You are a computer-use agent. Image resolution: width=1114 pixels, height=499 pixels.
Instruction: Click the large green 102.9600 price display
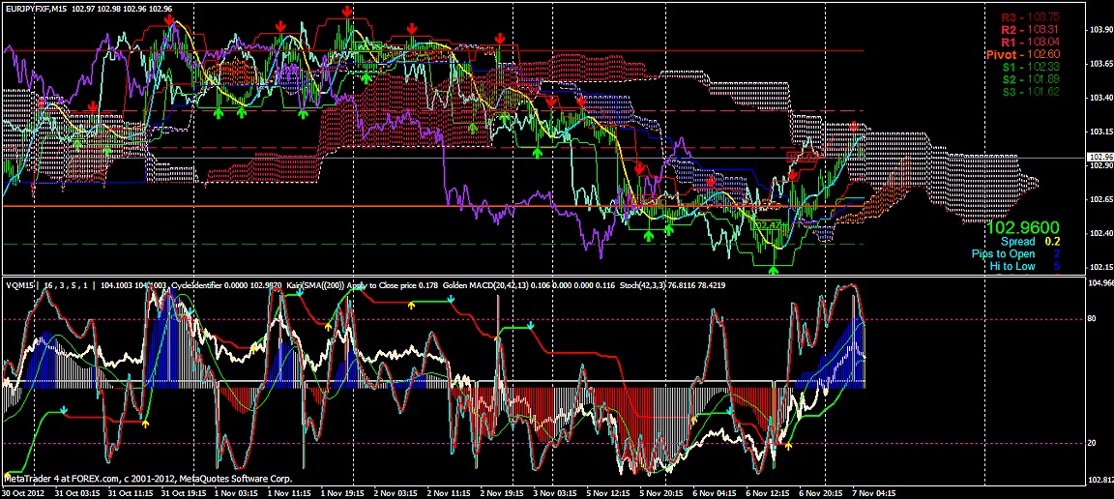(x=1023, y=228)
